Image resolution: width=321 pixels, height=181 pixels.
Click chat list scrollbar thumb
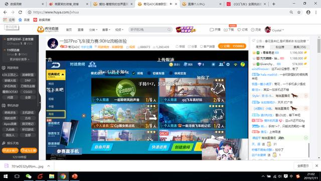click(309, 150)
